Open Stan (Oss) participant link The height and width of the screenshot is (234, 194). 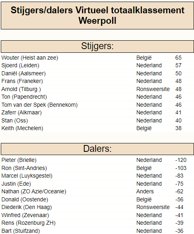(14, 120)
